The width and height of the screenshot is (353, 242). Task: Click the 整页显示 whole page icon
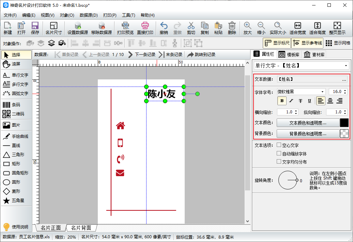tap(337, 28)
